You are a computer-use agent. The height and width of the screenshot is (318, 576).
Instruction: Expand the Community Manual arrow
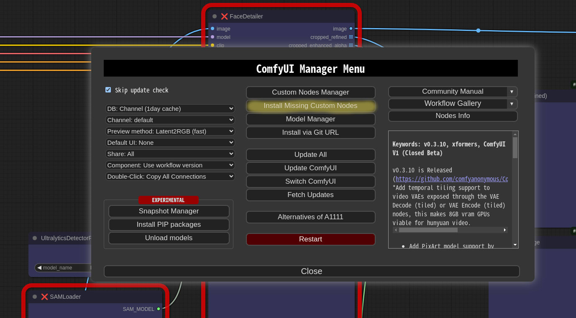512,92
